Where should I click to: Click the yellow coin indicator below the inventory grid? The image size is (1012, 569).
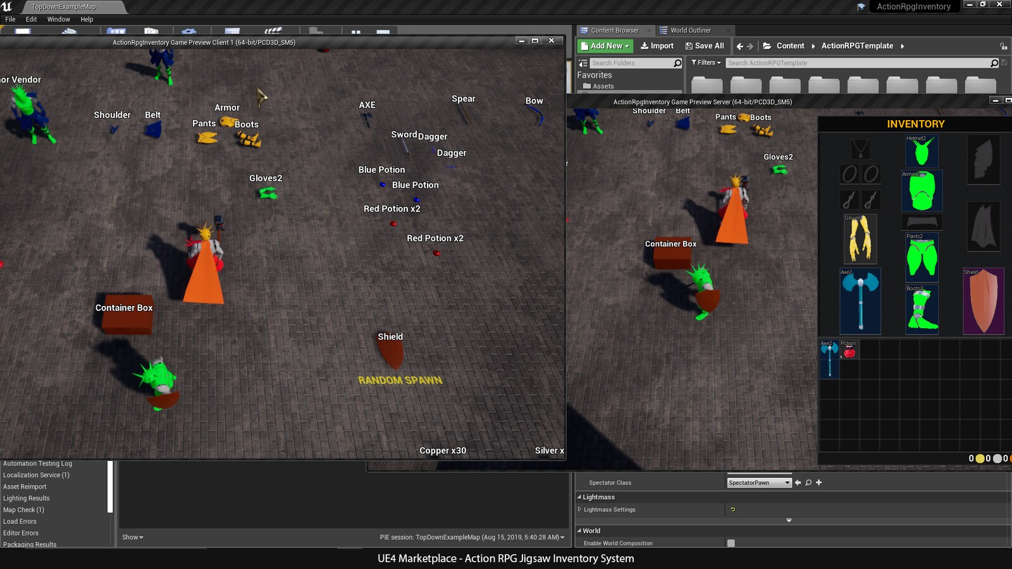tap(980, 458)
